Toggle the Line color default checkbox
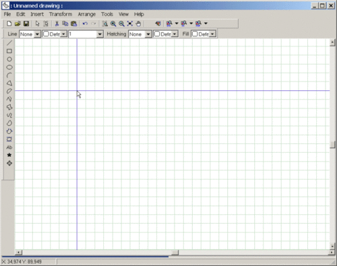This screenshot has width=337, height=266. pos(46,34)
